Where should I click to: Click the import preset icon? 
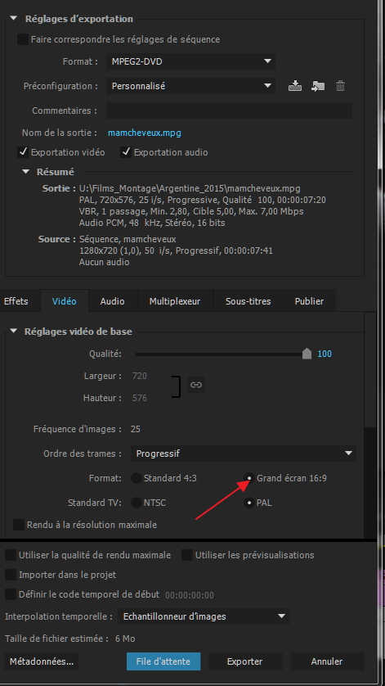[318, 86]
